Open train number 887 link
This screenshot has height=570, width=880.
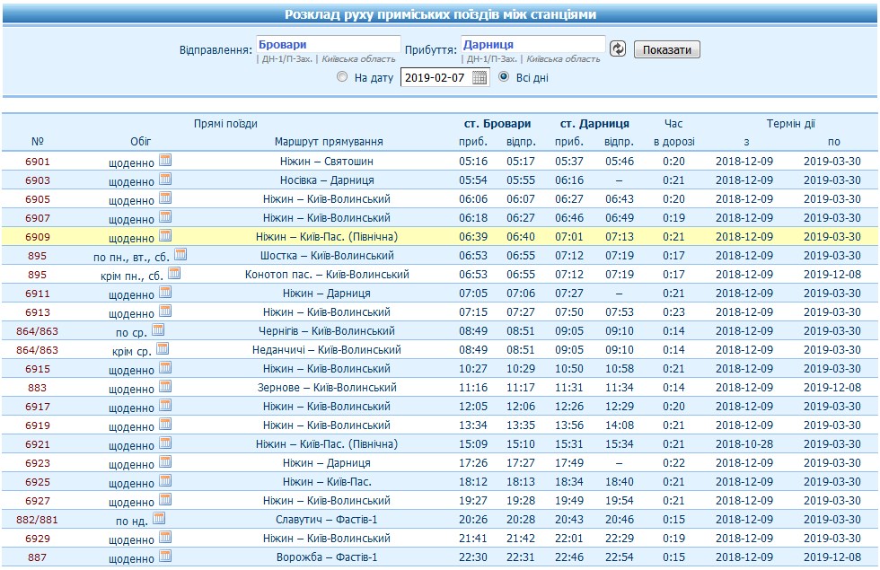tap(37, 557)
